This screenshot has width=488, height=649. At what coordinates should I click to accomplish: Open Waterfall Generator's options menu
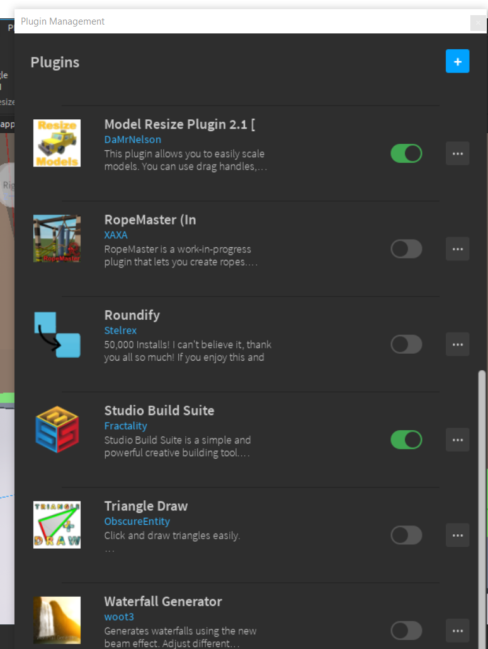click(x=458, y=630)
